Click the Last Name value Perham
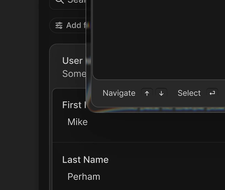The width and height of the screenshot is (225, 190). coord(84,177)
